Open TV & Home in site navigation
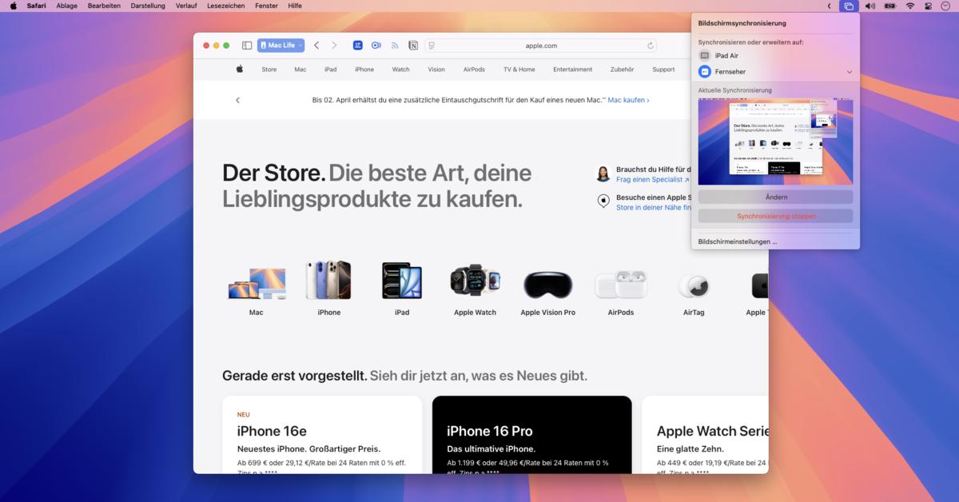 (519, 70)
